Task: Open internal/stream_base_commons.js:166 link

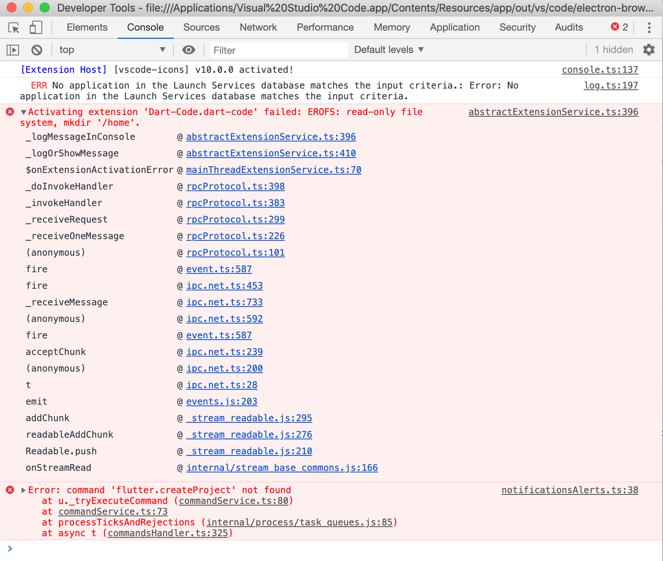Action: click(282, 467)
